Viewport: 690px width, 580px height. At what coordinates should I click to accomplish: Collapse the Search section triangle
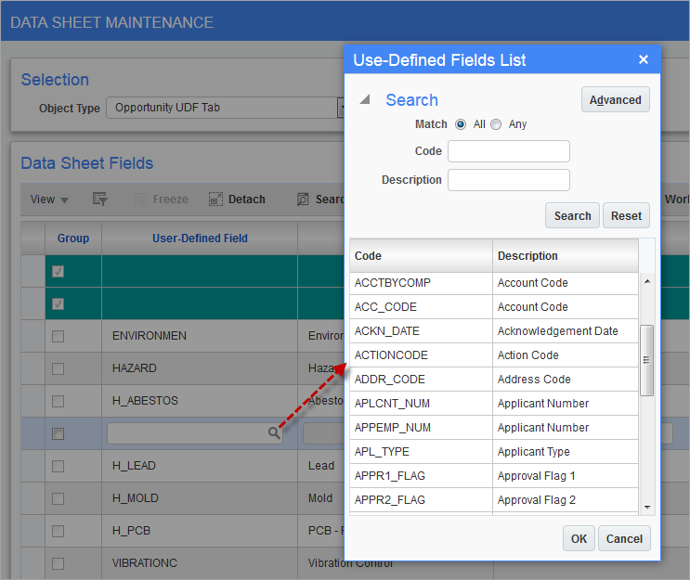coord(365,100)
